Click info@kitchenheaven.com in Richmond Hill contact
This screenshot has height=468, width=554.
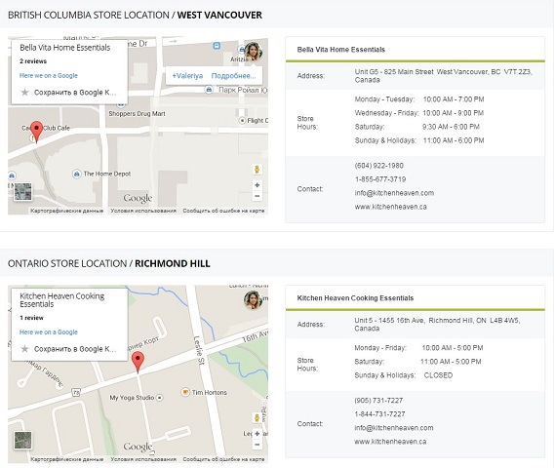(x=394, y=428)
